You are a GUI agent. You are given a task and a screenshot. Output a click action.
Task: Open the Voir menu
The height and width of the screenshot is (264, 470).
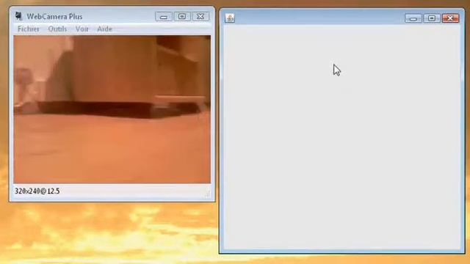[x=82, y=29]
